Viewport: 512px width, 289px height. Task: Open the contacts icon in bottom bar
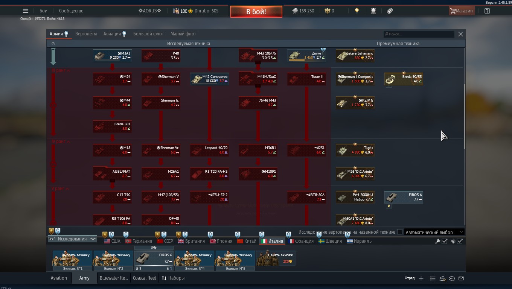click(443, 278)
